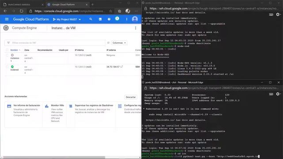283x159 pixels.
Task: Open the Columnas dropdown
Action: click(119, 43)
